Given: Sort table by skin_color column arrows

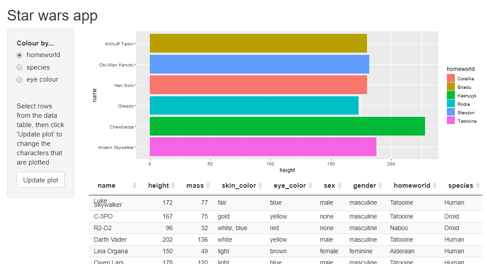Looking at the screenshot, I should (260, 186).
